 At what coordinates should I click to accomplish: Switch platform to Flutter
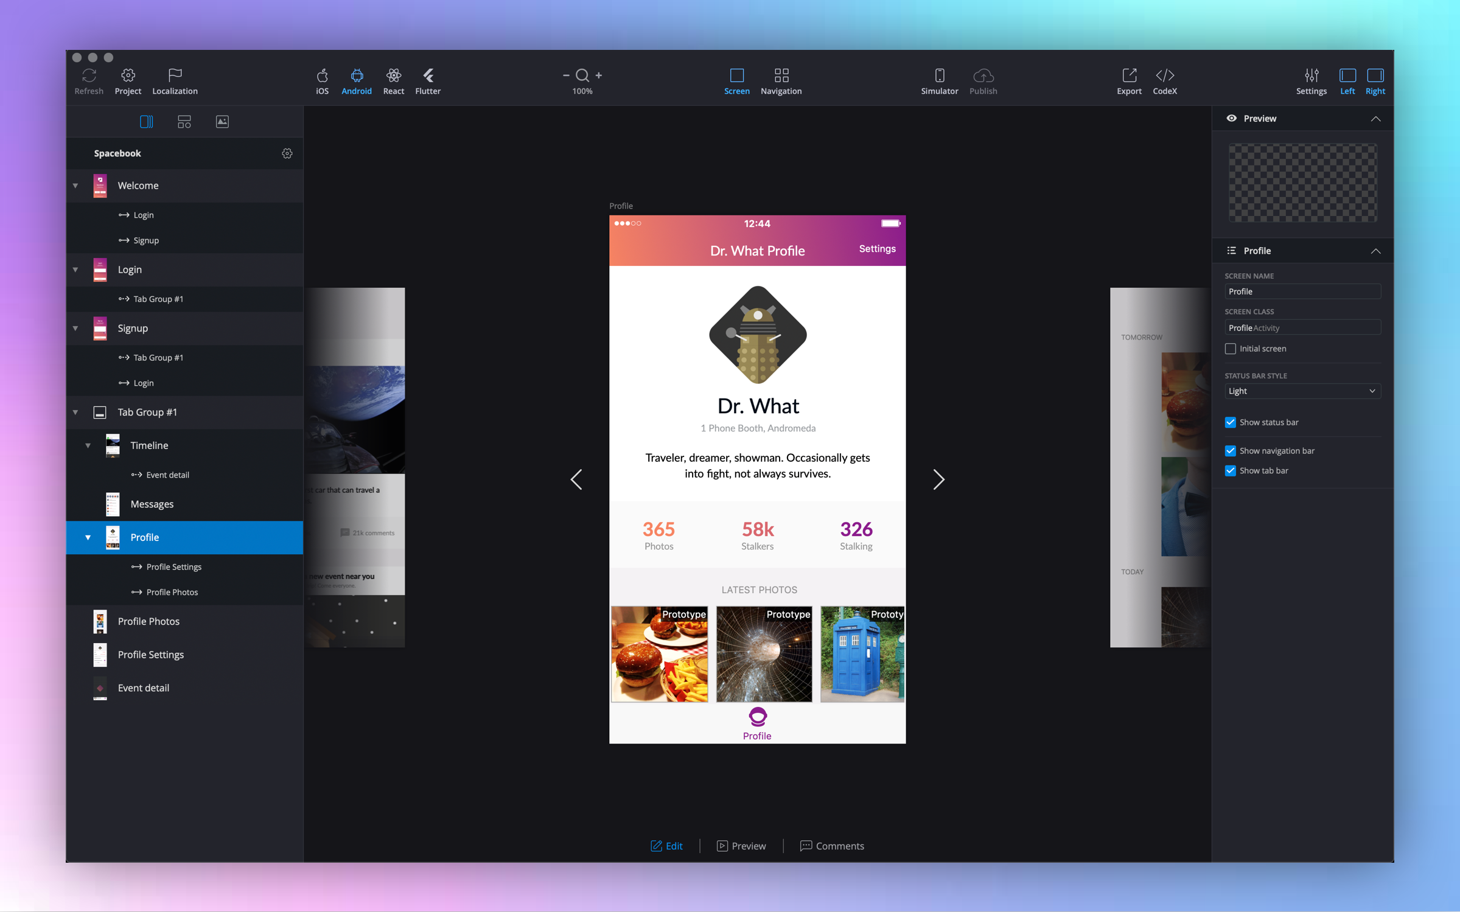pos(428,76)
